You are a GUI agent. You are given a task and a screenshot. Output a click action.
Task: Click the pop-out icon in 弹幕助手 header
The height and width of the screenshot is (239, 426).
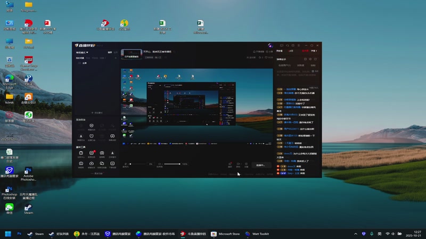(315, 59)
